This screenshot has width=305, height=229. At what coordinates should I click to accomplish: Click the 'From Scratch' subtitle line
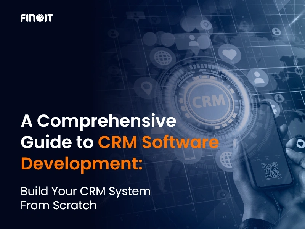59,205
